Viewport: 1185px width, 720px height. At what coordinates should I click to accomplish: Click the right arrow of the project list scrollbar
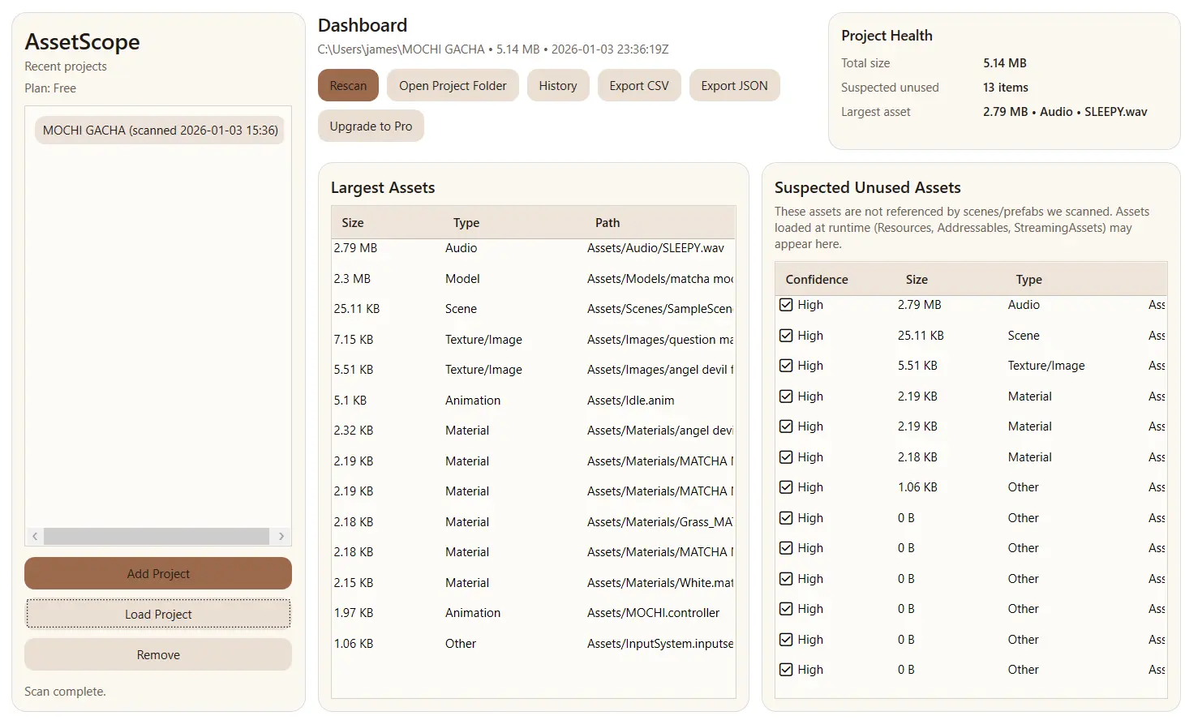pyautogui.click(x=281, y=537)
